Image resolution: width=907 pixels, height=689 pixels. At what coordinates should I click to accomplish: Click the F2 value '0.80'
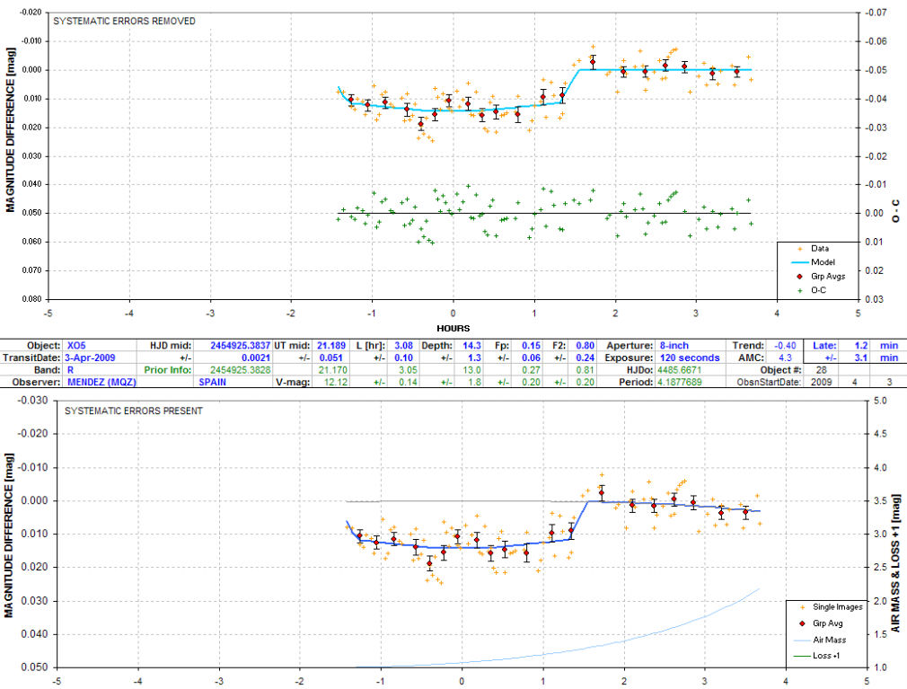pos(586,345)
